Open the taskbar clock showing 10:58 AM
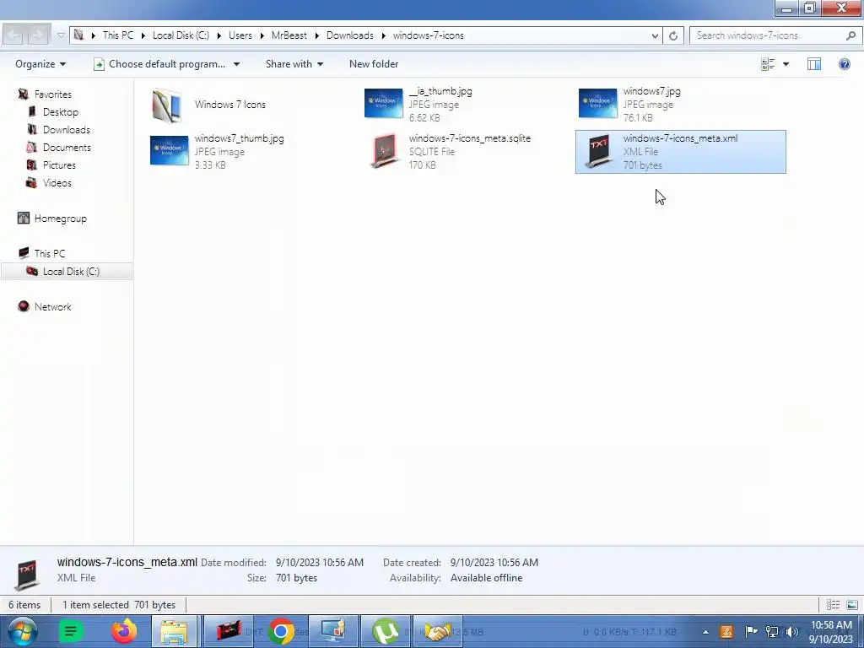The height and width of the screenshot is (648, 864). 831,632
